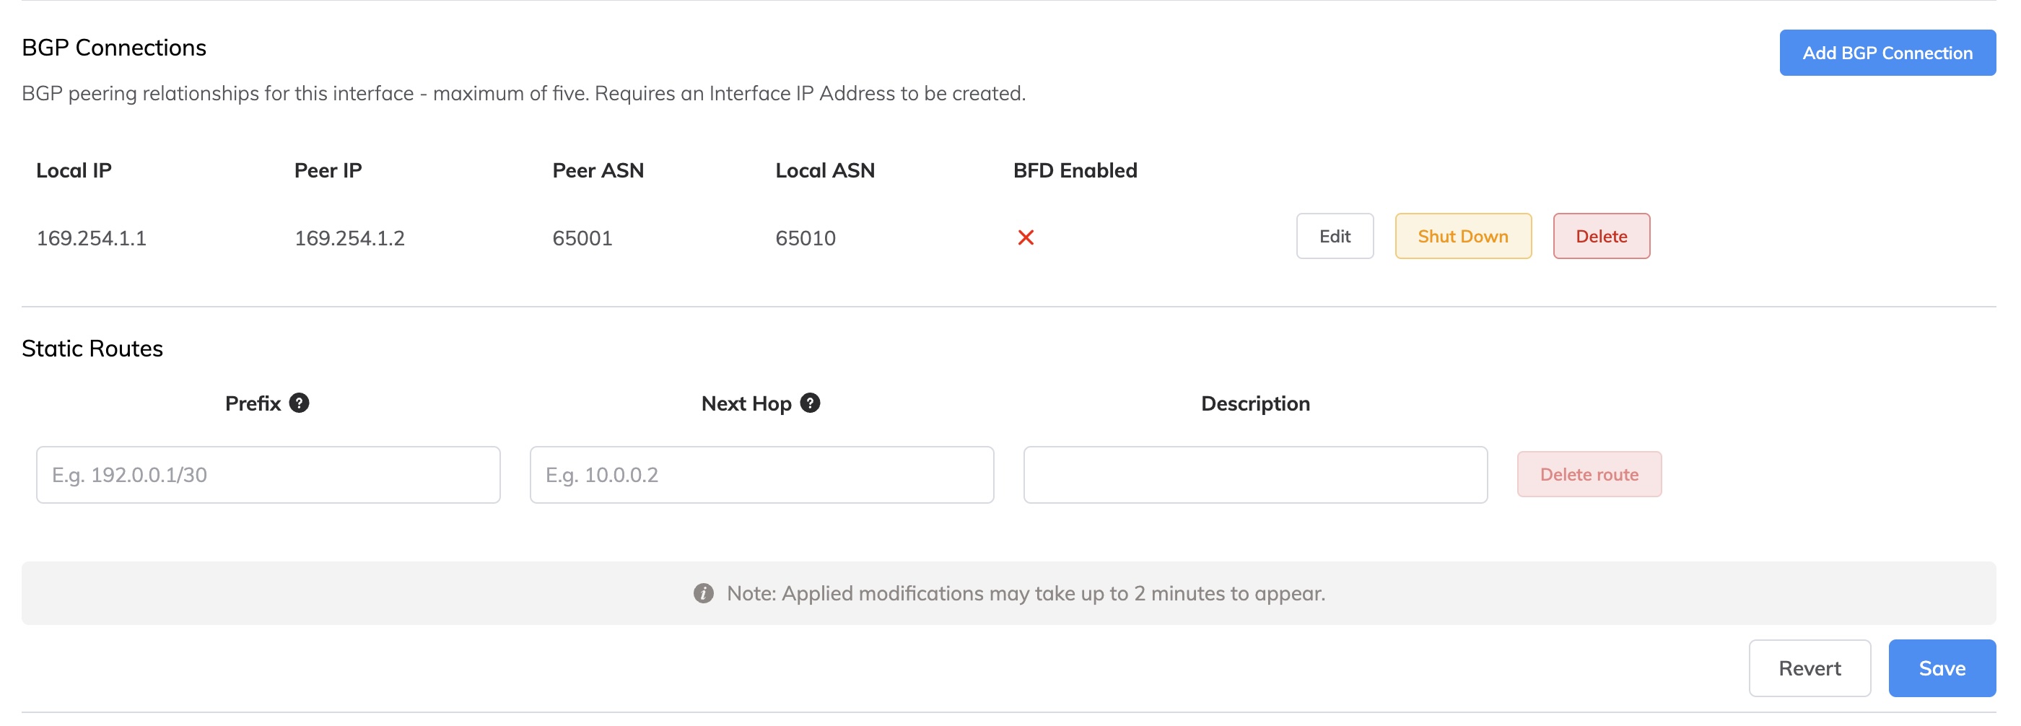Focus the Next Hop input field
Image resolution: width=2021 pixels, height=726 pixels.
click(x=761, y=475)
